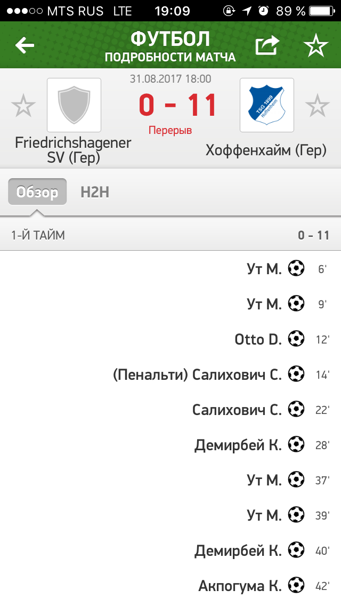The height and width of the screenshot is (606, 341).
Task: Switch to the H2H tab
Action: coord(95,192)
